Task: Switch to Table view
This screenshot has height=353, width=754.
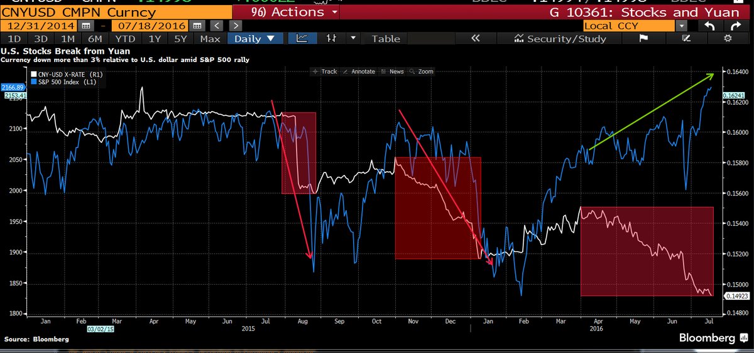Action: click(x=385, y=38)
